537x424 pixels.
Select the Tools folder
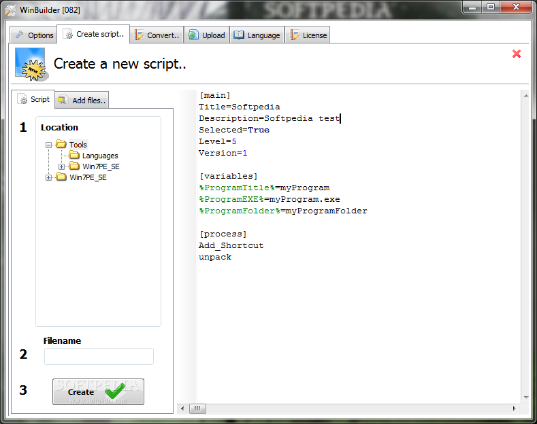78,145
